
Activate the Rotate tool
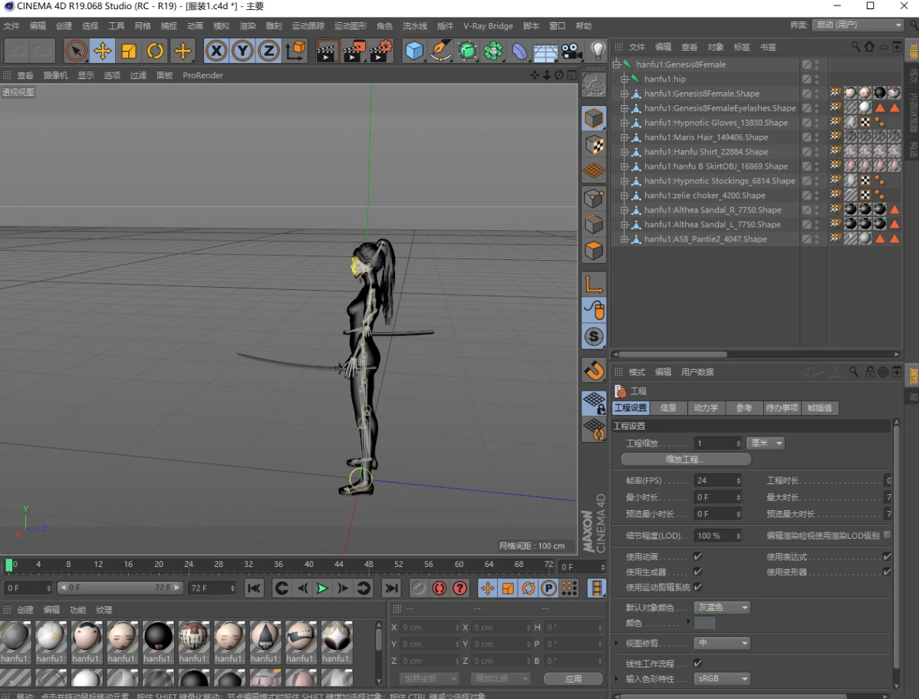tap(155, 51)
